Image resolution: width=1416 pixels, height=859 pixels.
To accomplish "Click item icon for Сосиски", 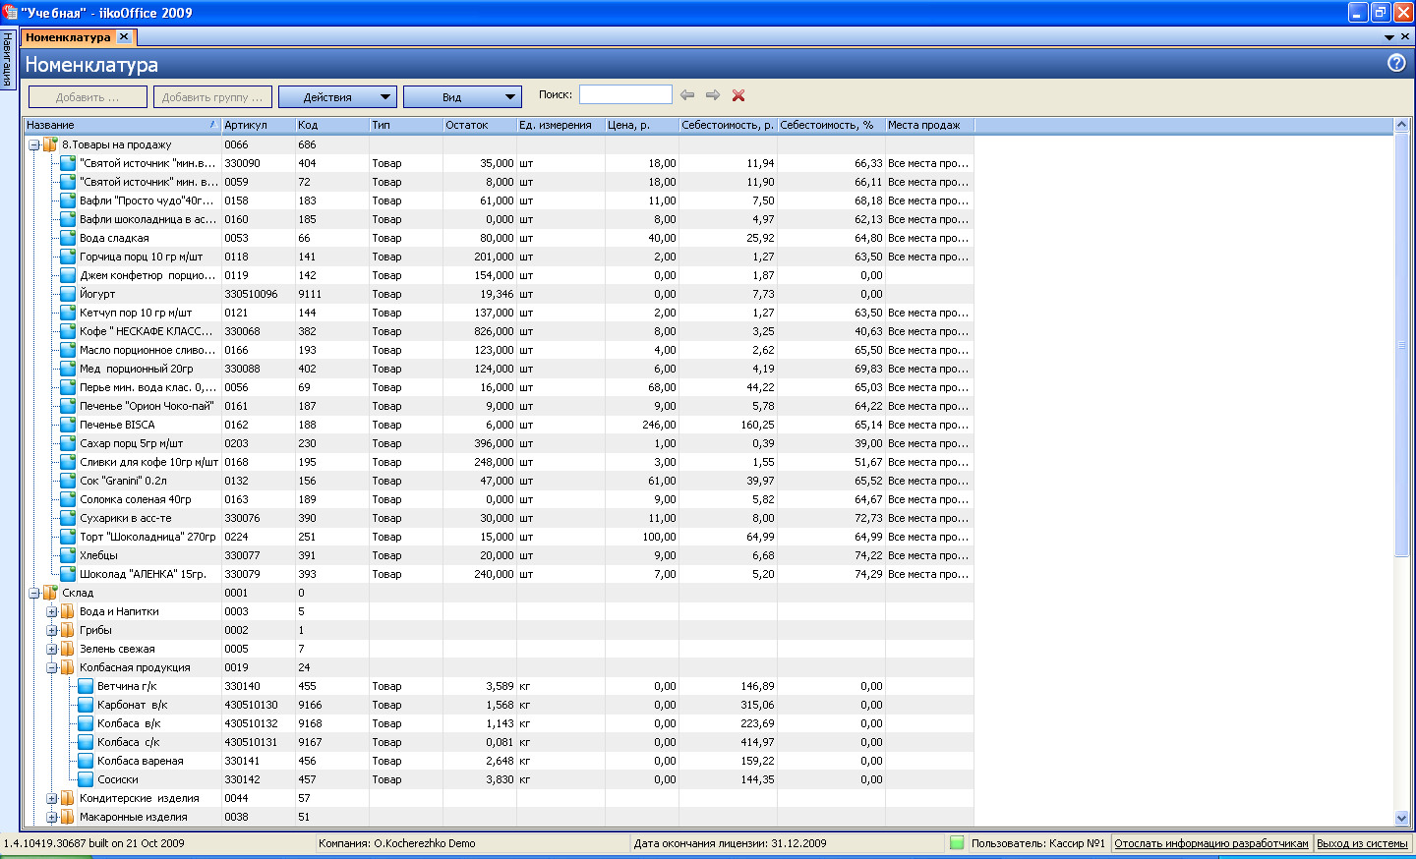I will (x=86, y=779).
